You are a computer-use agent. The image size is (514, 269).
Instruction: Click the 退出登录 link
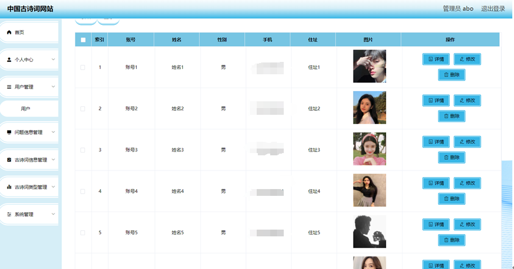(493, 9)
